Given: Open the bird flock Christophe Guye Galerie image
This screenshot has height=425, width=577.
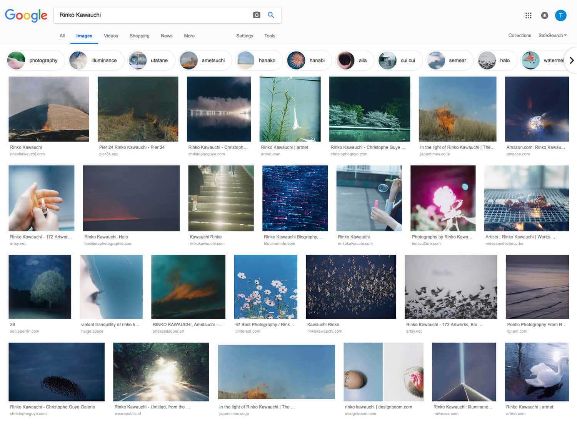Looking at the screenshot, I should pos(57,372).
